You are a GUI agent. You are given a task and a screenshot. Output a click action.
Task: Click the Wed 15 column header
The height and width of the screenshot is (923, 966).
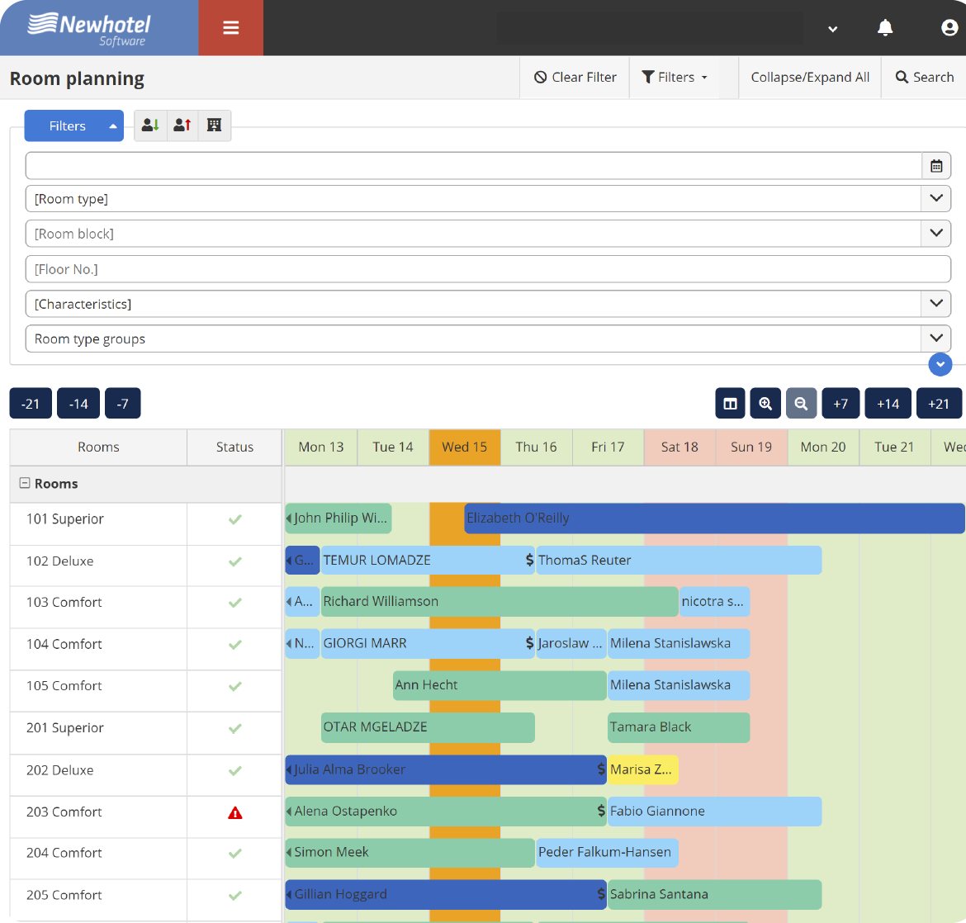coord(465,447)
